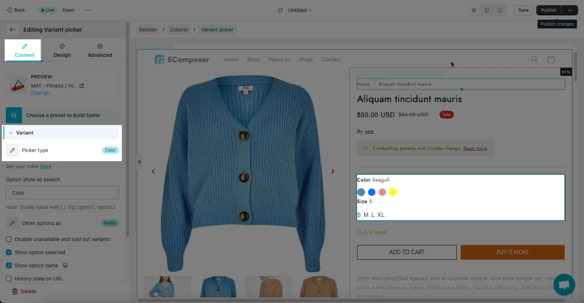Click the search magnifier icon
The height and width of the screenshot is (303, 584).
[534, 59]
